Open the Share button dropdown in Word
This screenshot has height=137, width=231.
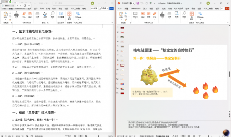click(112, 9)
